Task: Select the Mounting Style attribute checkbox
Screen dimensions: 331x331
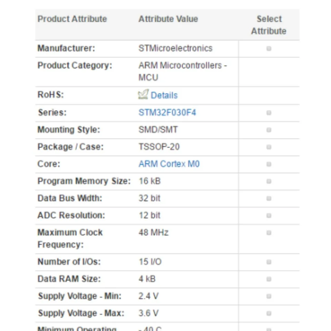Action: pyautogui.click(x=270, y=129)
